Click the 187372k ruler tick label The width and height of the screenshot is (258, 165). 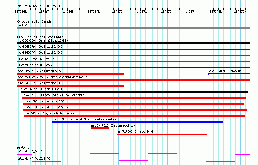pos(167,12)
